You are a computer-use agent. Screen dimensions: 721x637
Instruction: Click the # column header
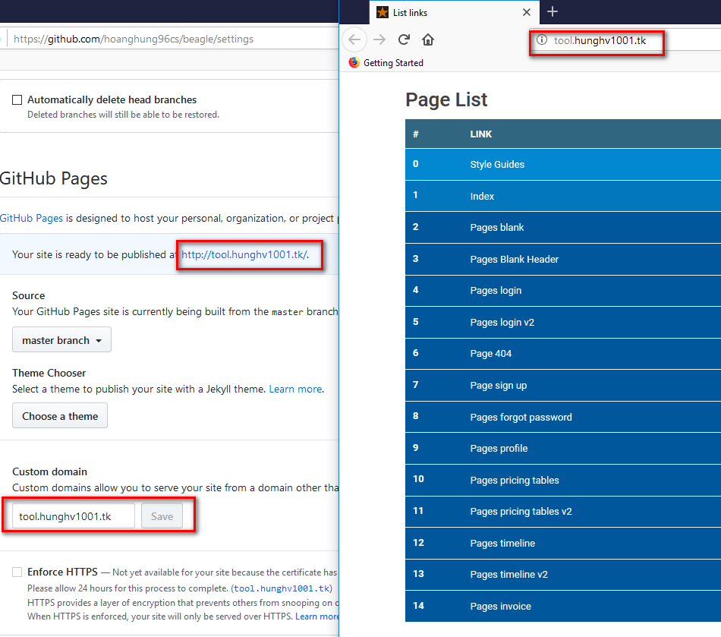tap(416, 134)
